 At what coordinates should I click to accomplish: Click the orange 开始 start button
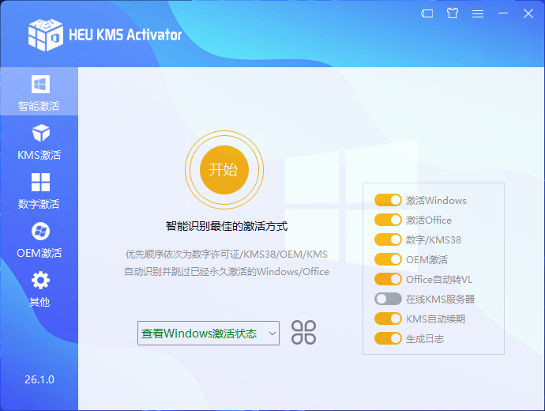pos(224,169)
